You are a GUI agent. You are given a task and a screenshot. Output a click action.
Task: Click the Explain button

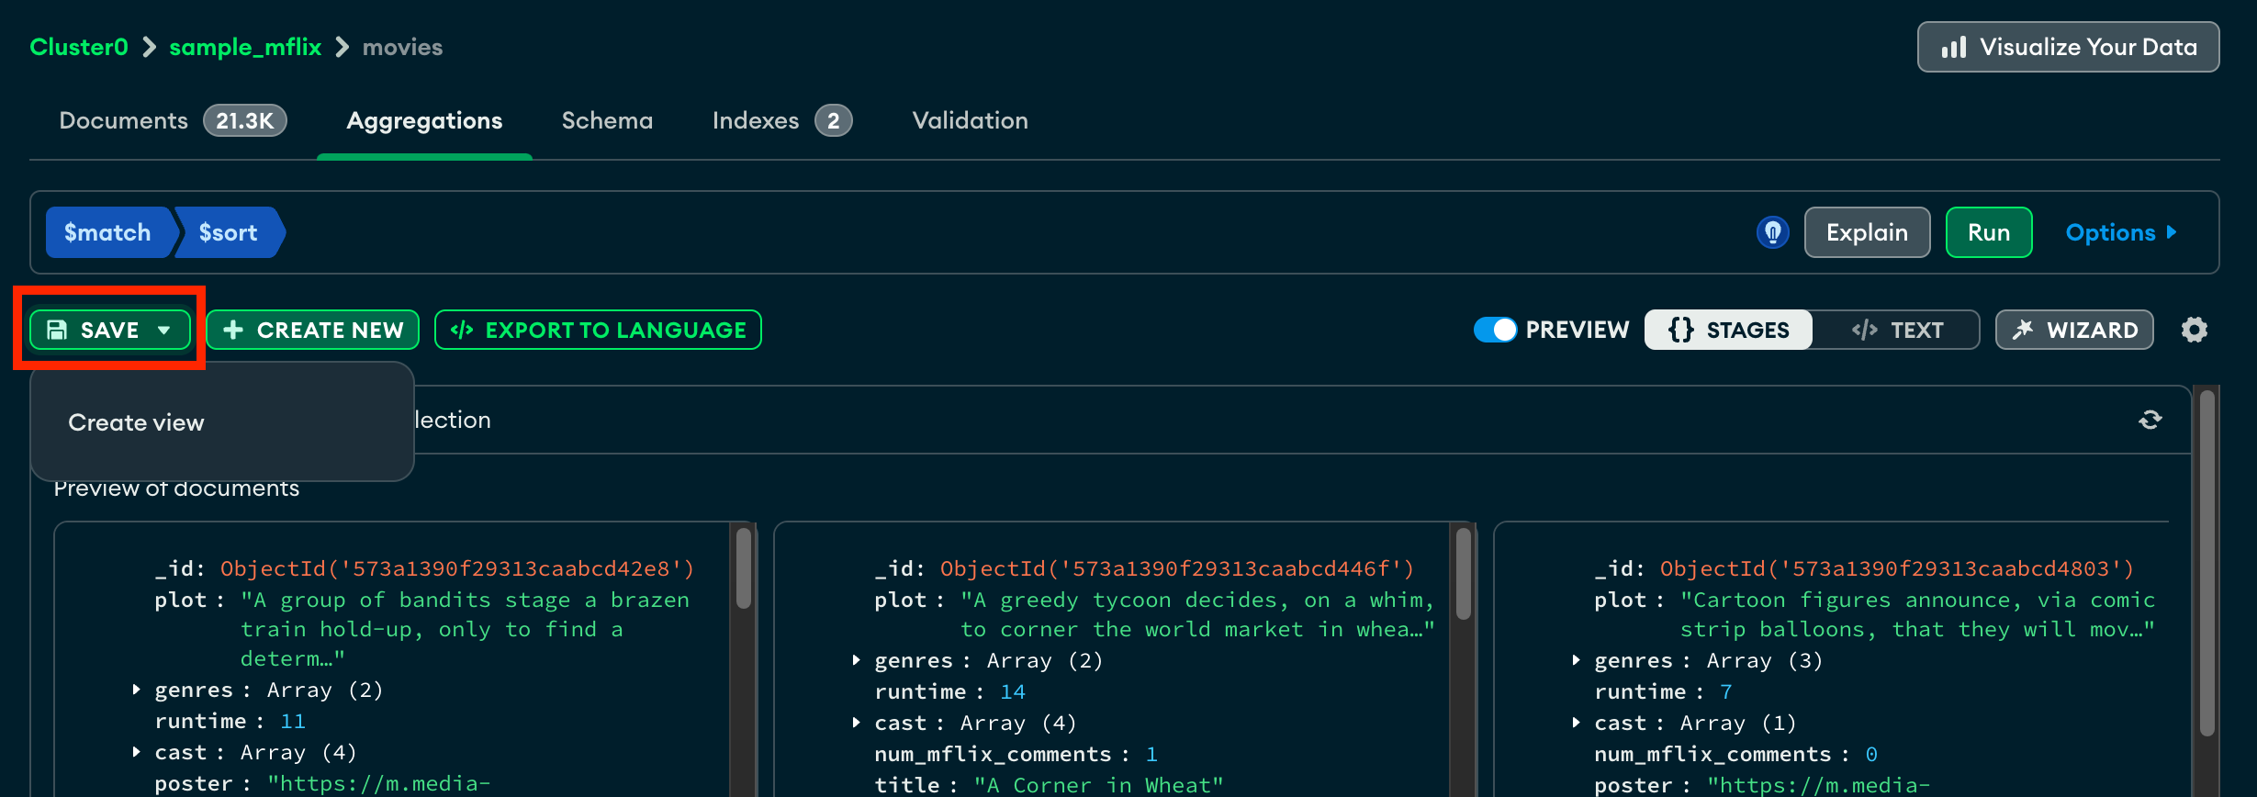tap(1867, 232)
